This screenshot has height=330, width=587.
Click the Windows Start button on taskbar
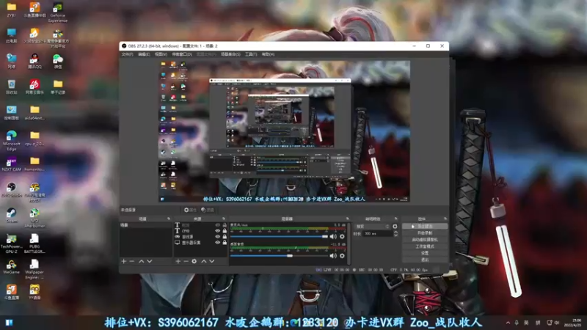tap(10, 323)
